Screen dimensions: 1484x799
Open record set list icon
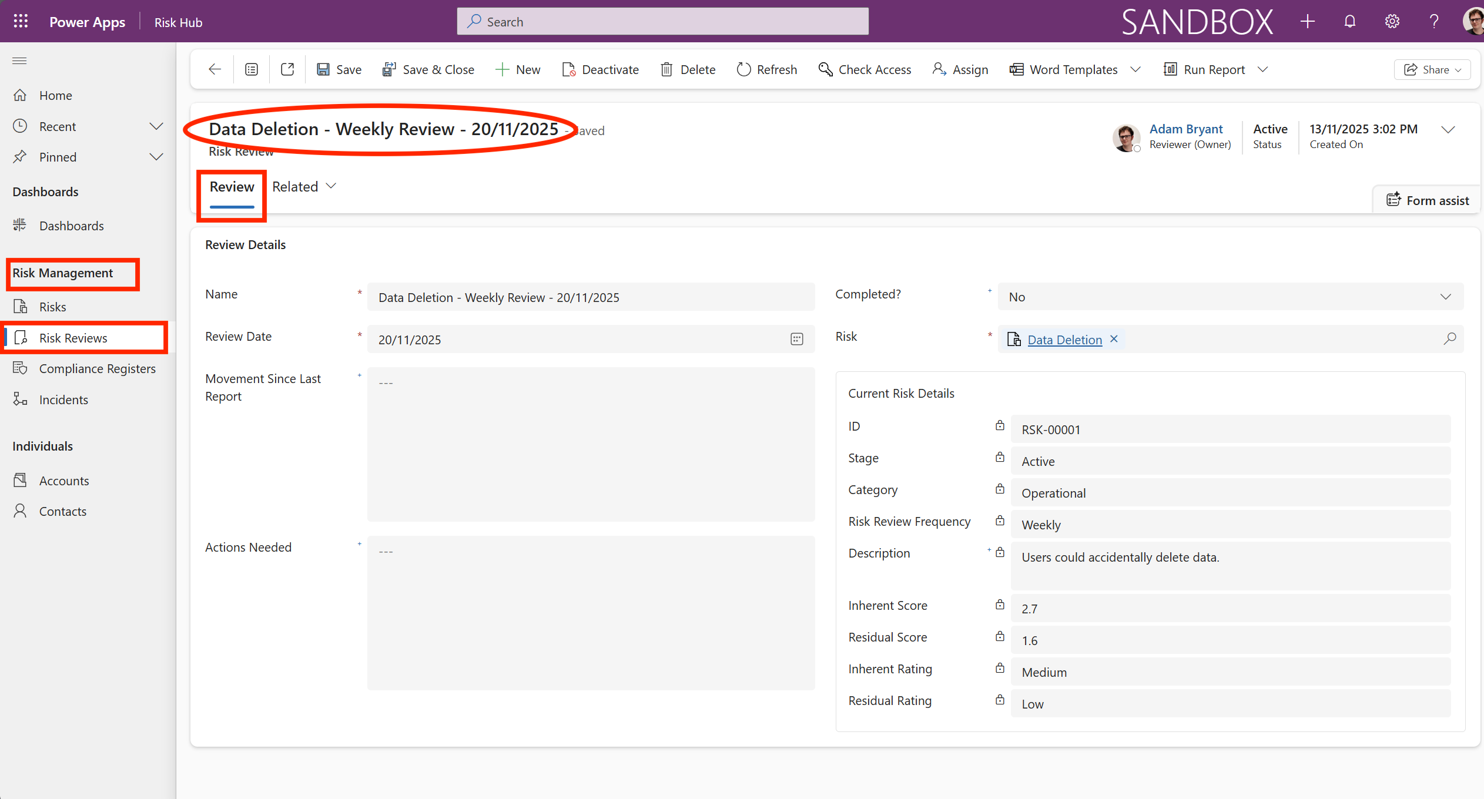pos(252,69)
